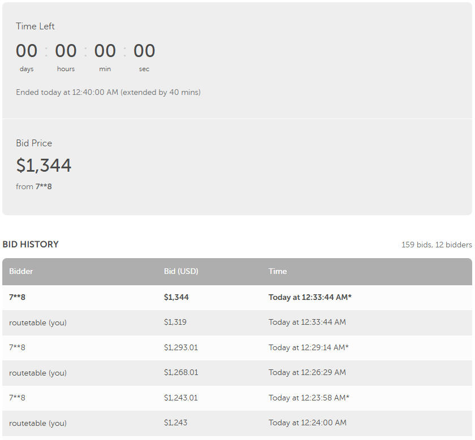Select bidder 7**8 in the $1,344 row
The image size is (475, 440).
coord(17,297)
